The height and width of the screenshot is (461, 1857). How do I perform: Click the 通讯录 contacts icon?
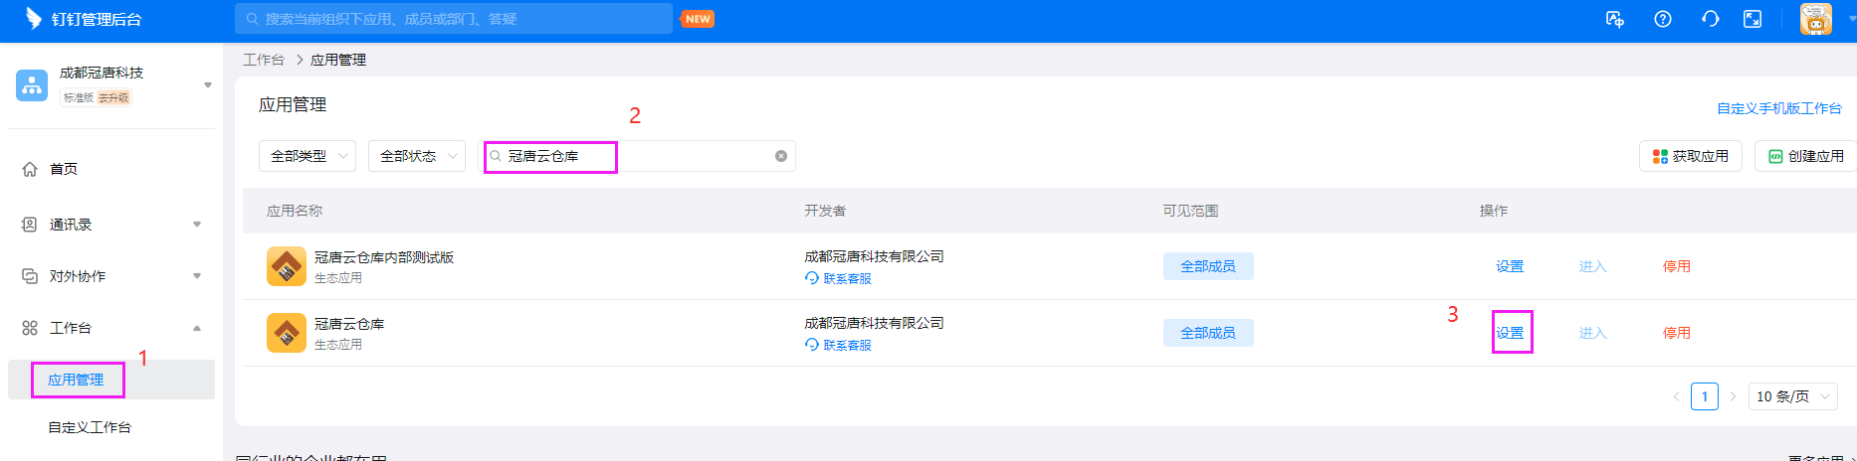pos(30,225)
